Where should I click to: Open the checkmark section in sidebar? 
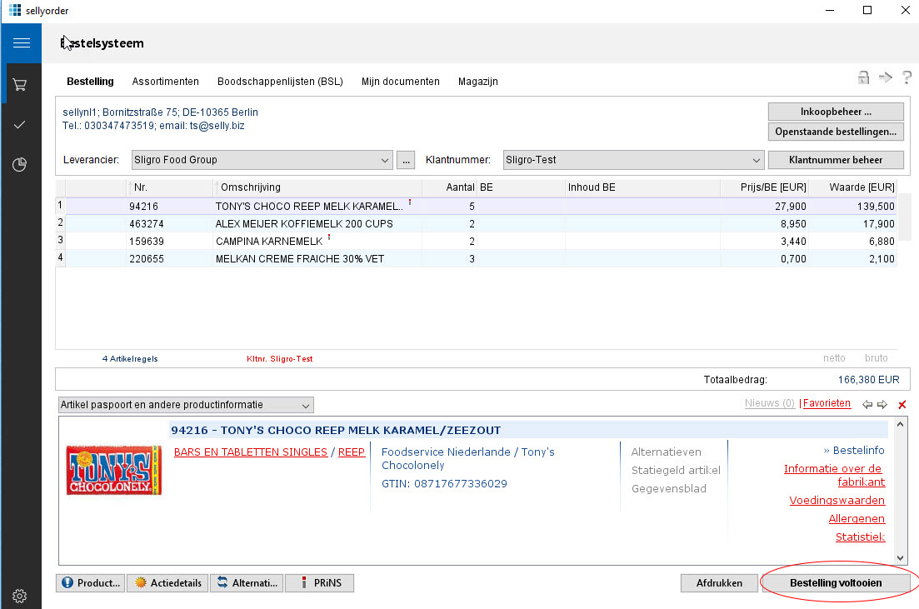point(21,125)
